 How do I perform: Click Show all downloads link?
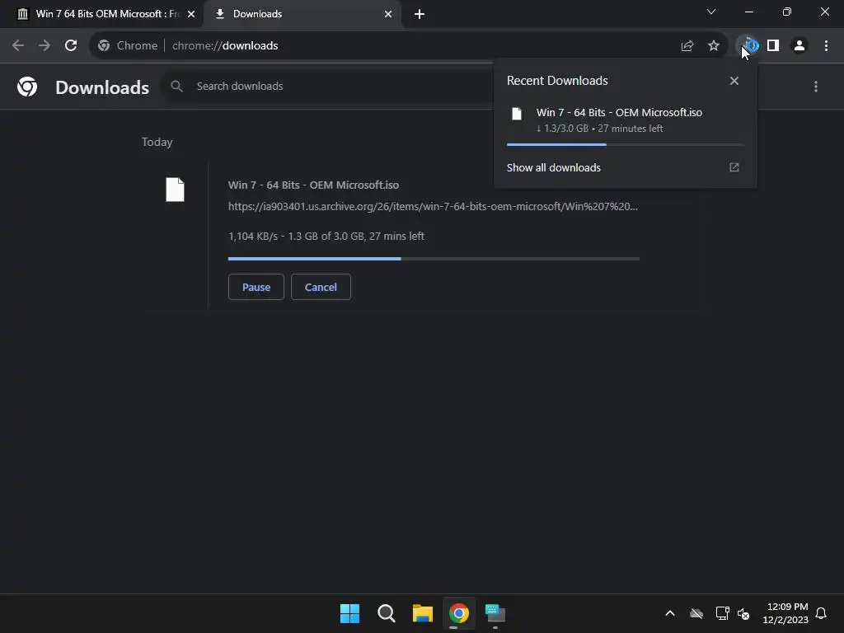click(553, 167)
